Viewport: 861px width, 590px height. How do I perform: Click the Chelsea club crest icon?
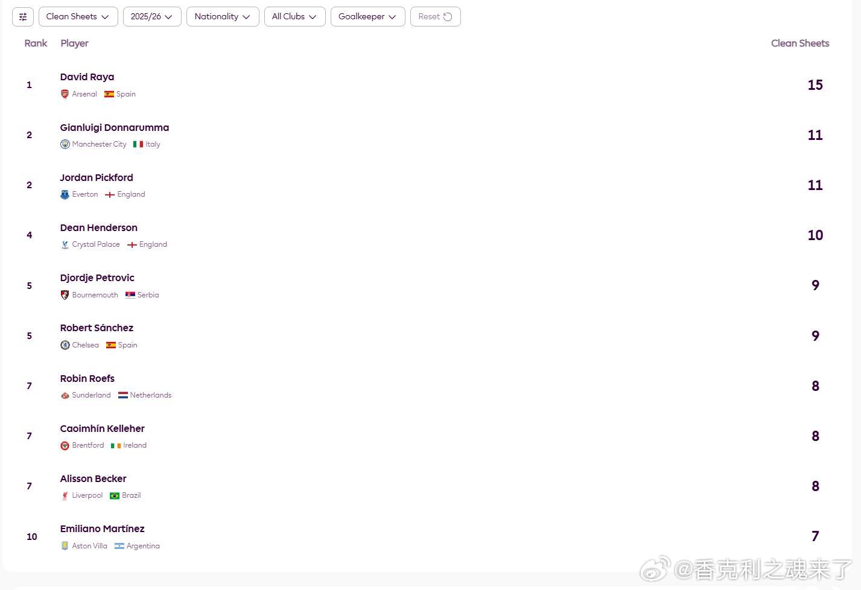click(65, 345)
